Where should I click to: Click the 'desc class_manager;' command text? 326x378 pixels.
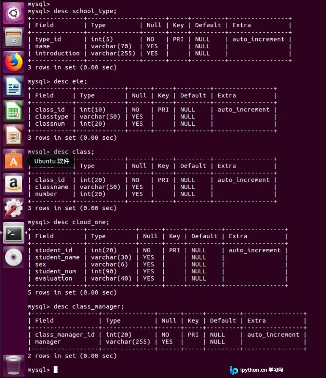point(89,307)
